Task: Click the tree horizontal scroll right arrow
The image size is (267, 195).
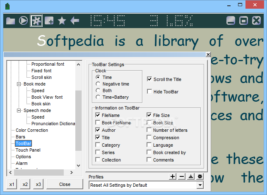Action: tap(72, 173)
